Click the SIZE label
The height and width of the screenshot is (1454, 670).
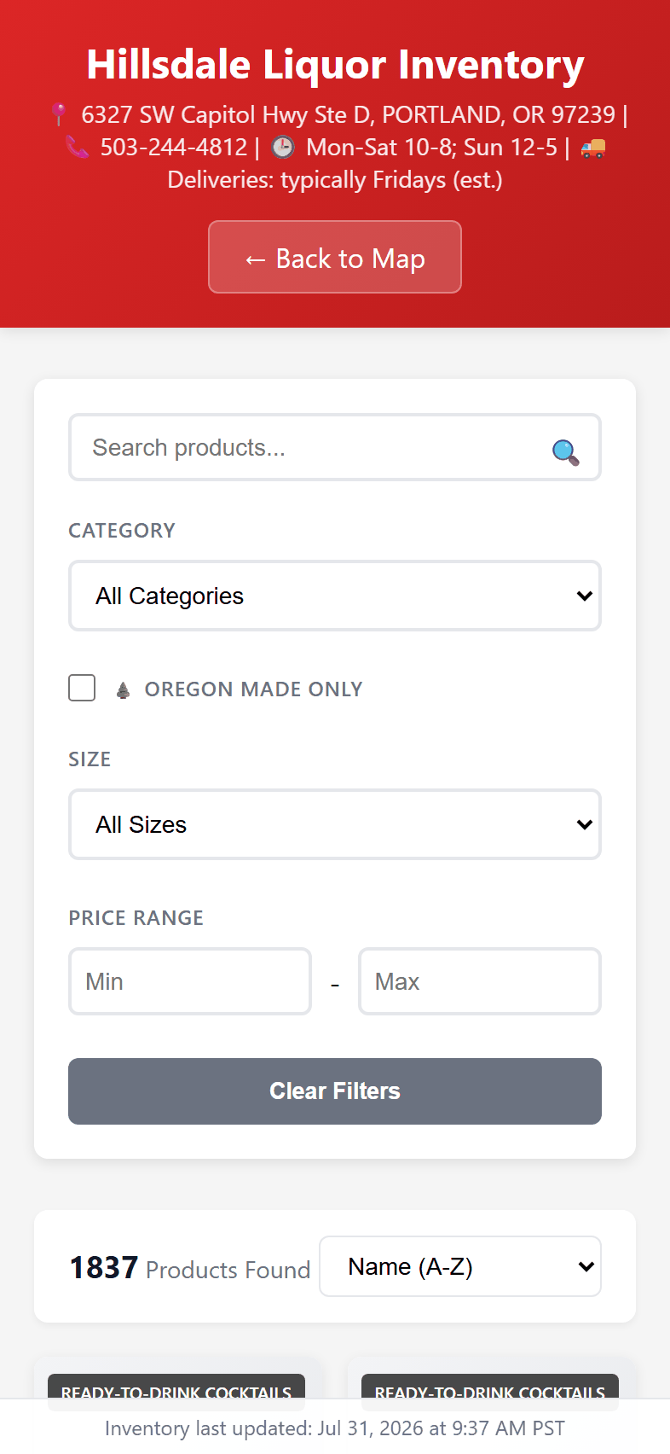click(x=90, y=759)
